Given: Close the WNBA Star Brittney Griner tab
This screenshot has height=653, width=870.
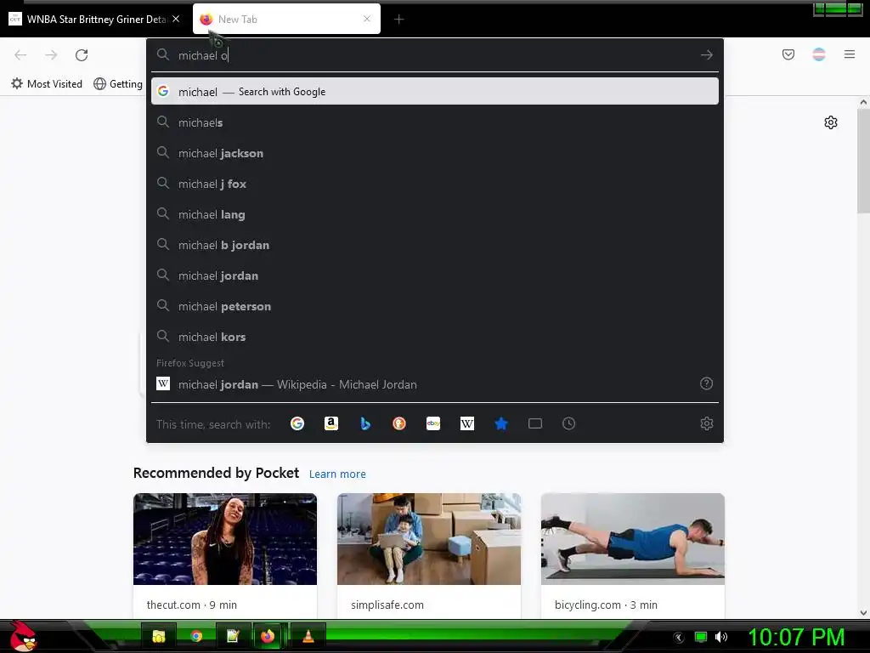Looking at the screenshot, I should point(176,19).
